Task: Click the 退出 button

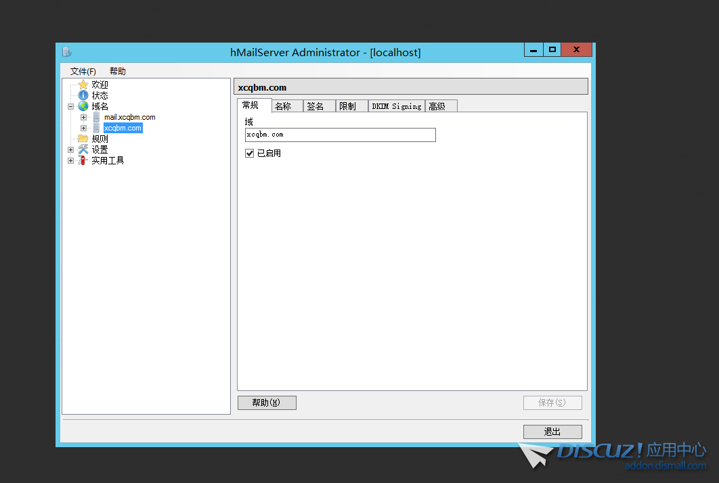Action: (x=552, y=432)
